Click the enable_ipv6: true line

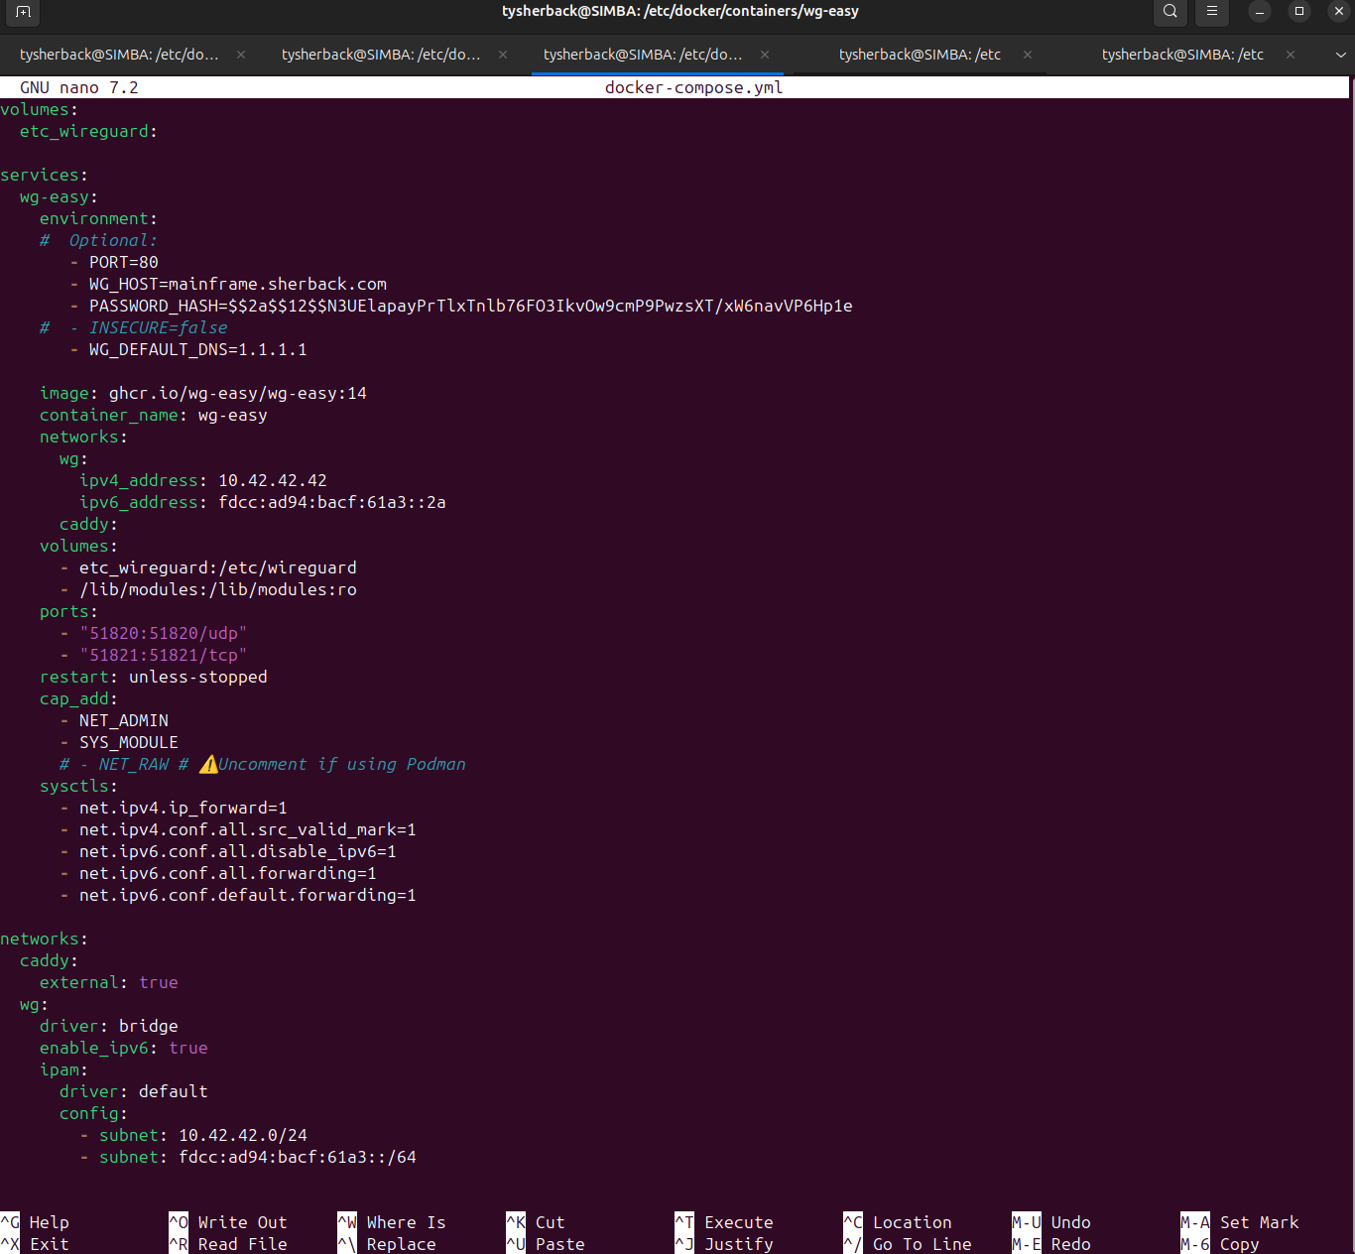tap(124, 1048)
